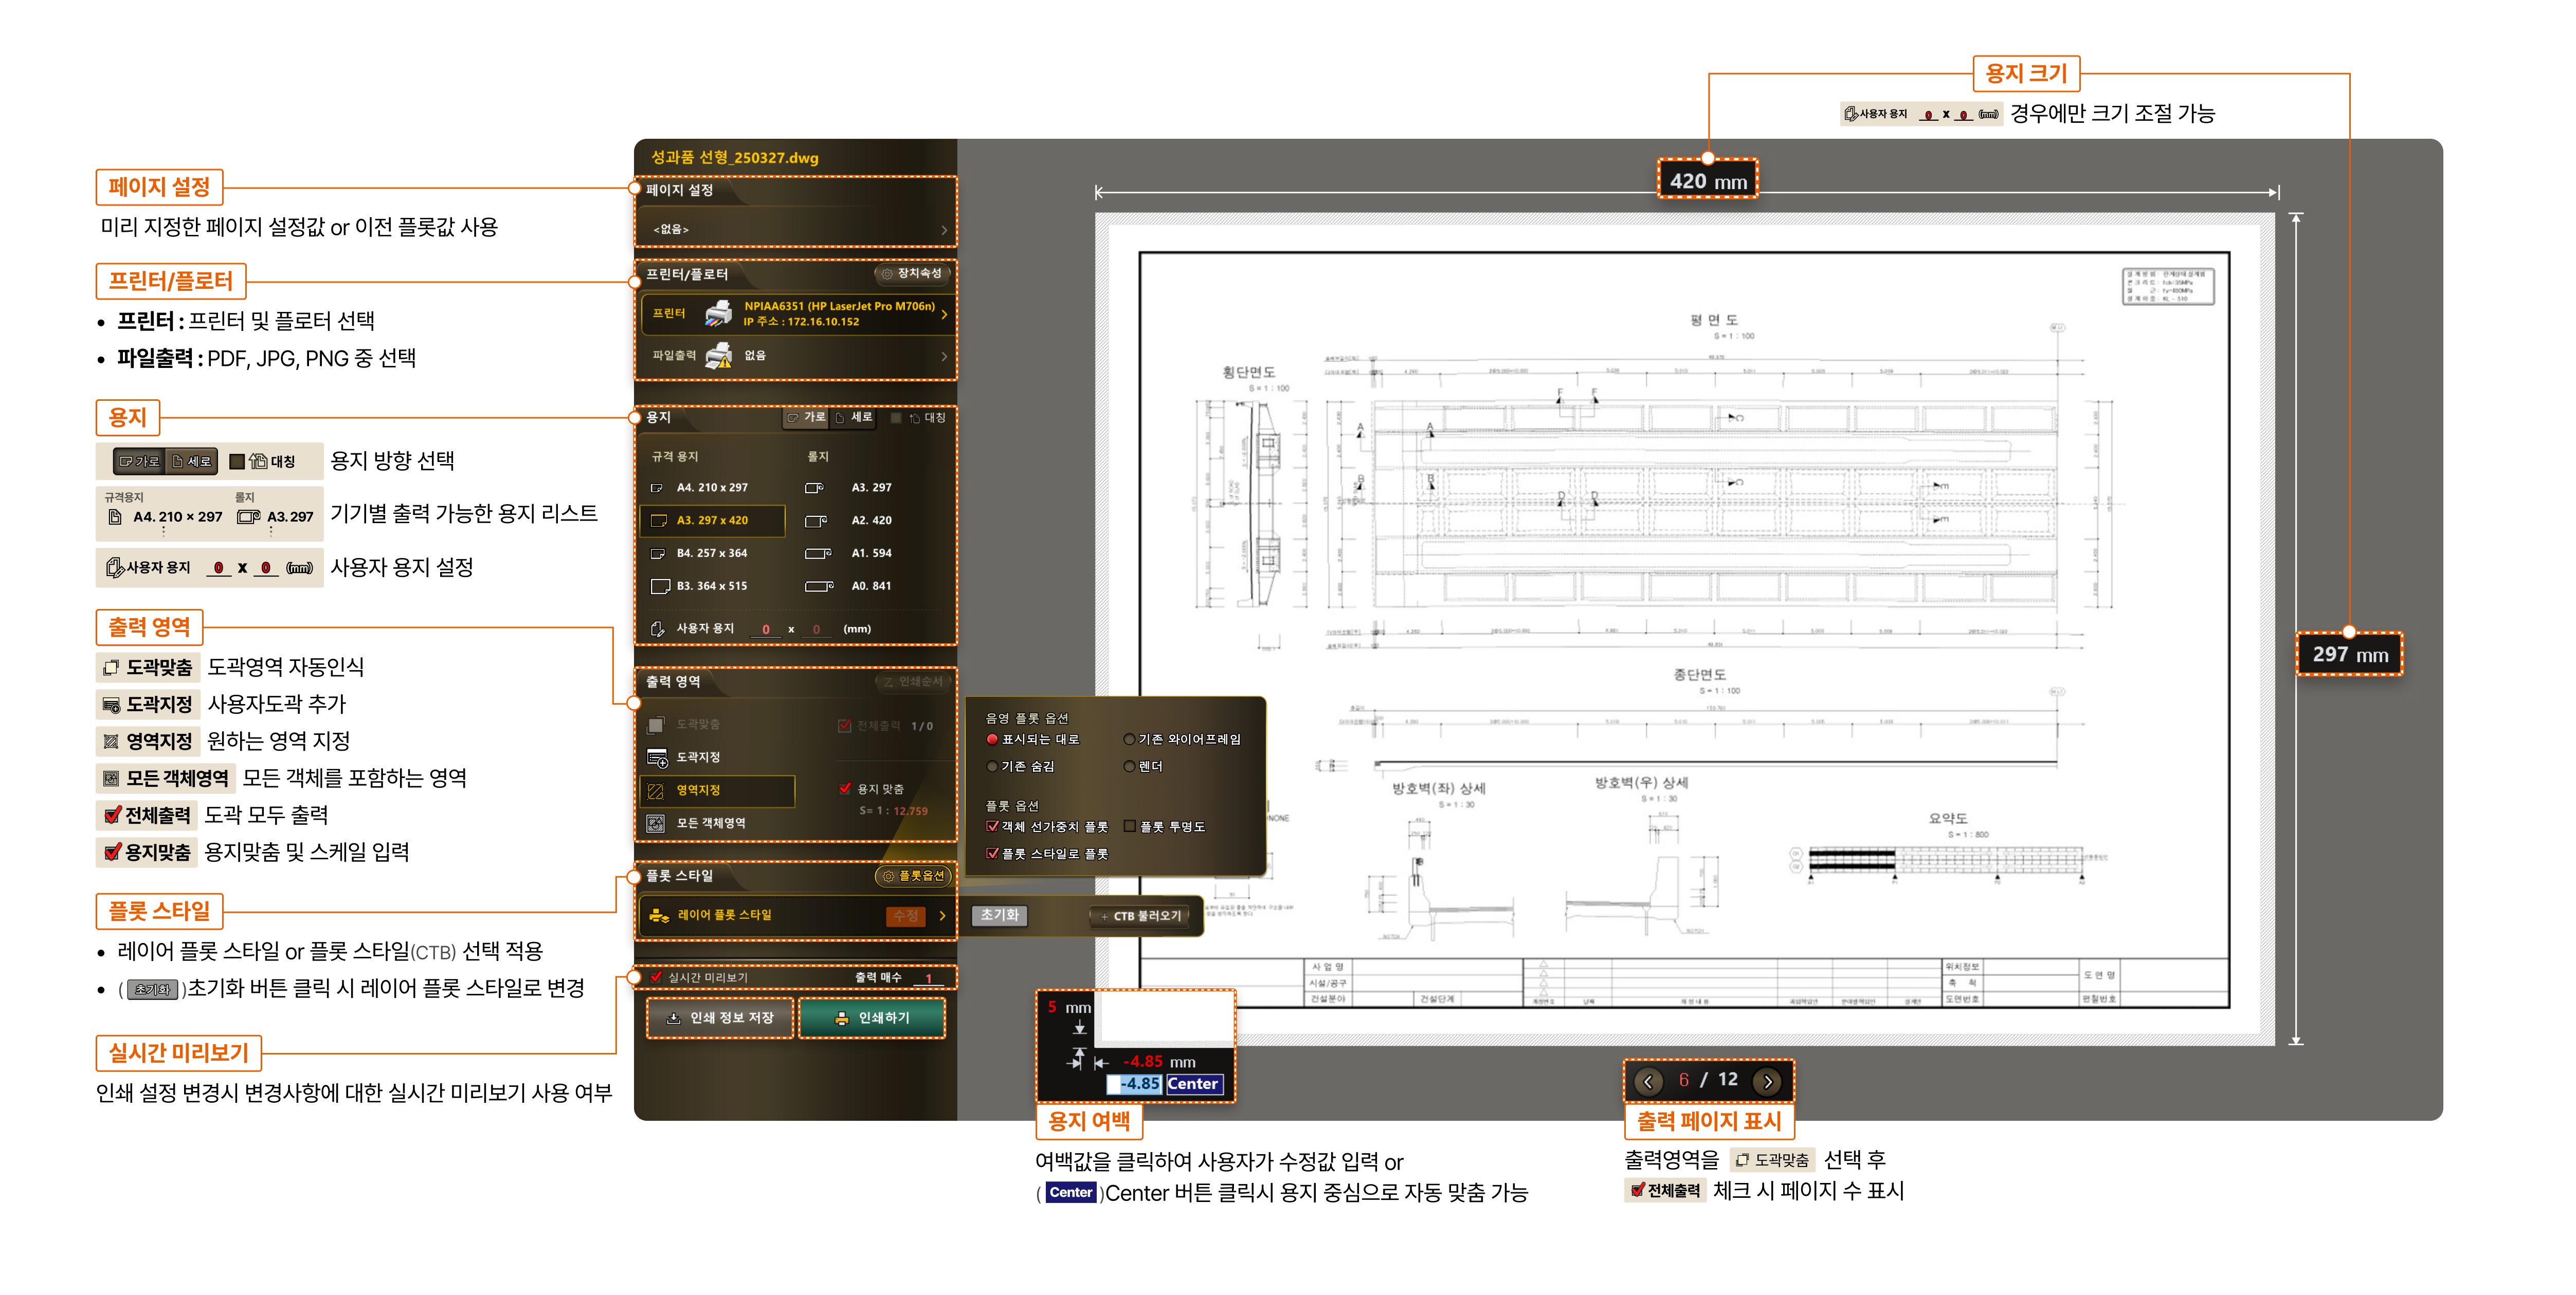2576x1295 pixels.
Task: Click the 사용자 용지 custom paper icon
Action: tap(657, 628)
